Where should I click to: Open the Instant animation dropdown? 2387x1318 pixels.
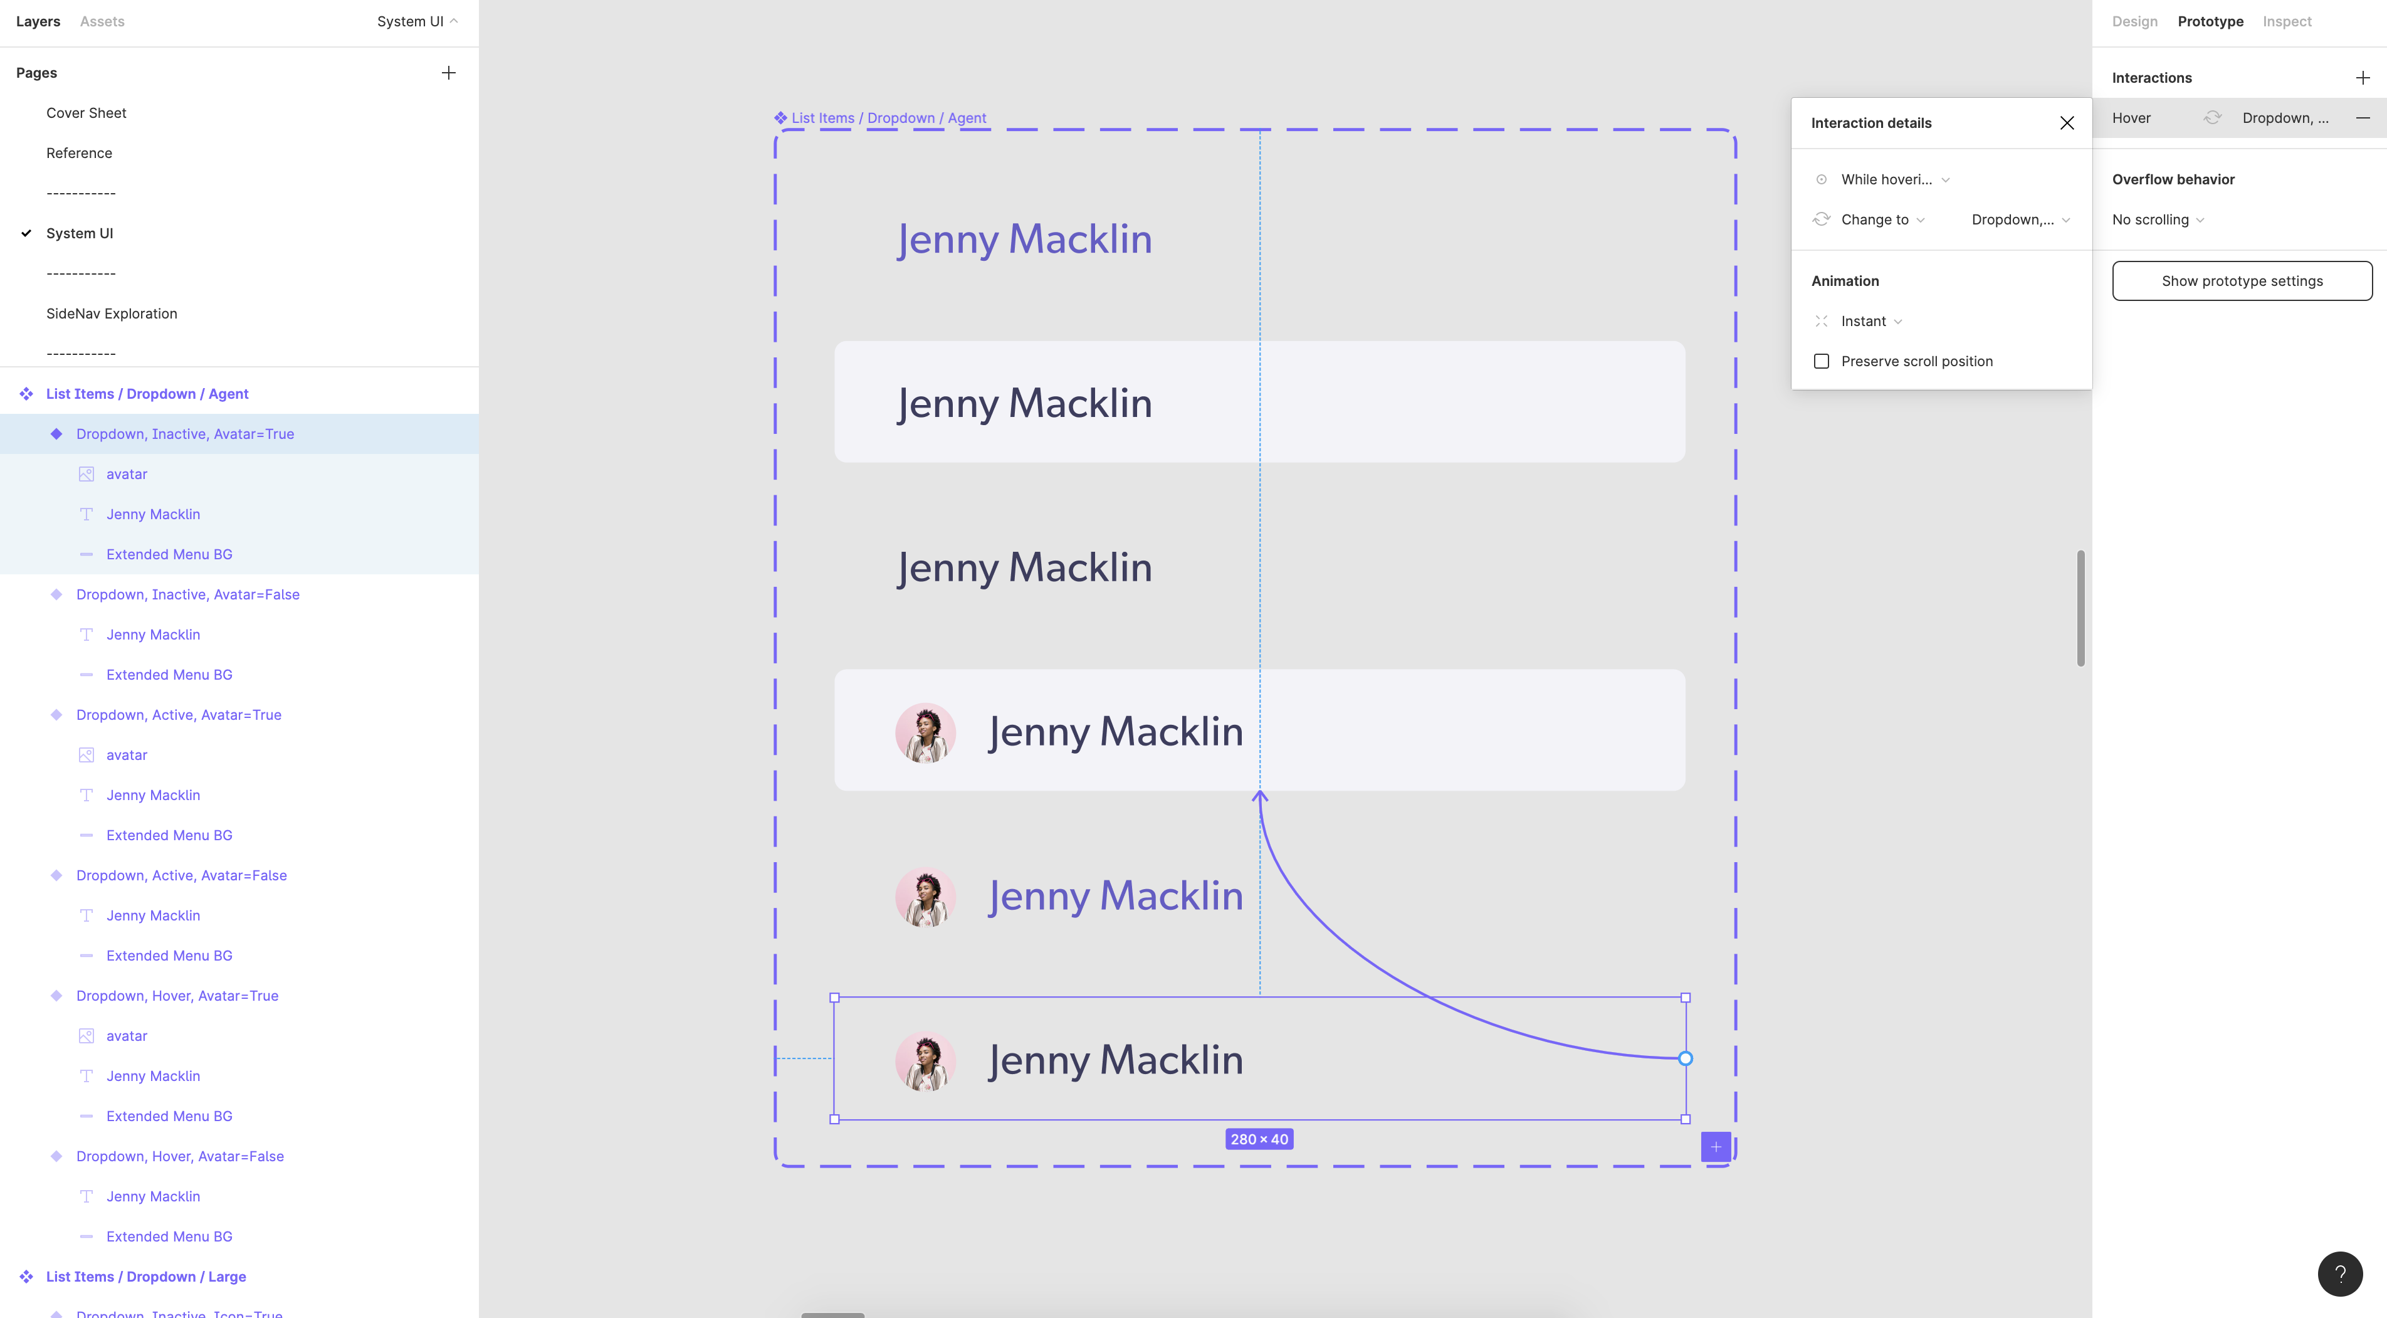(1872, 320)
